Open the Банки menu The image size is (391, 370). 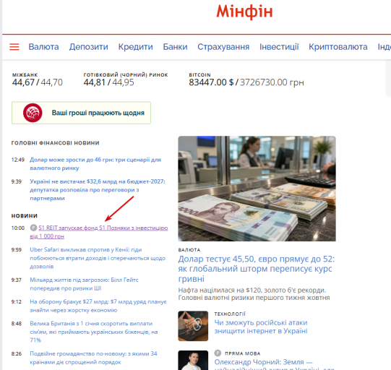click(x=175, y=47)
